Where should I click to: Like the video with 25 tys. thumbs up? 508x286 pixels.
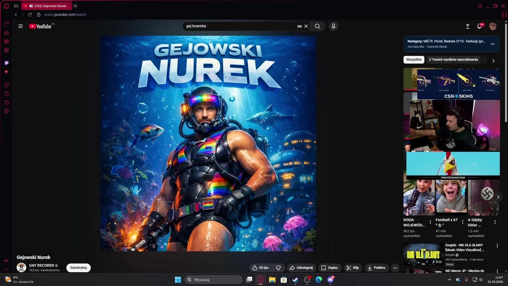(261, 268)
